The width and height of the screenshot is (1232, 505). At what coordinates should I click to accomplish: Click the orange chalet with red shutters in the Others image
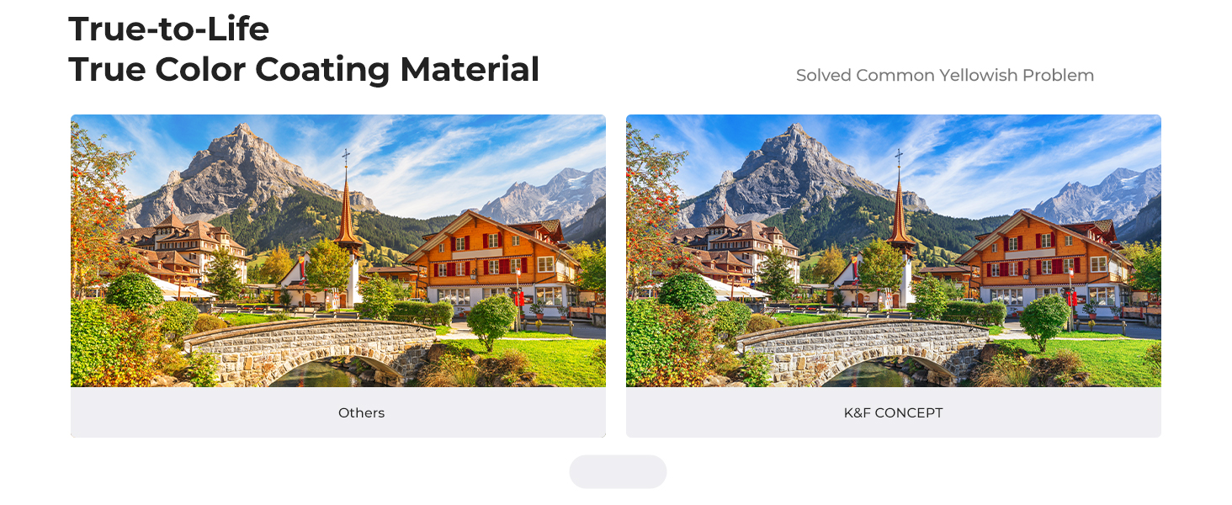(x=492, y=261)
